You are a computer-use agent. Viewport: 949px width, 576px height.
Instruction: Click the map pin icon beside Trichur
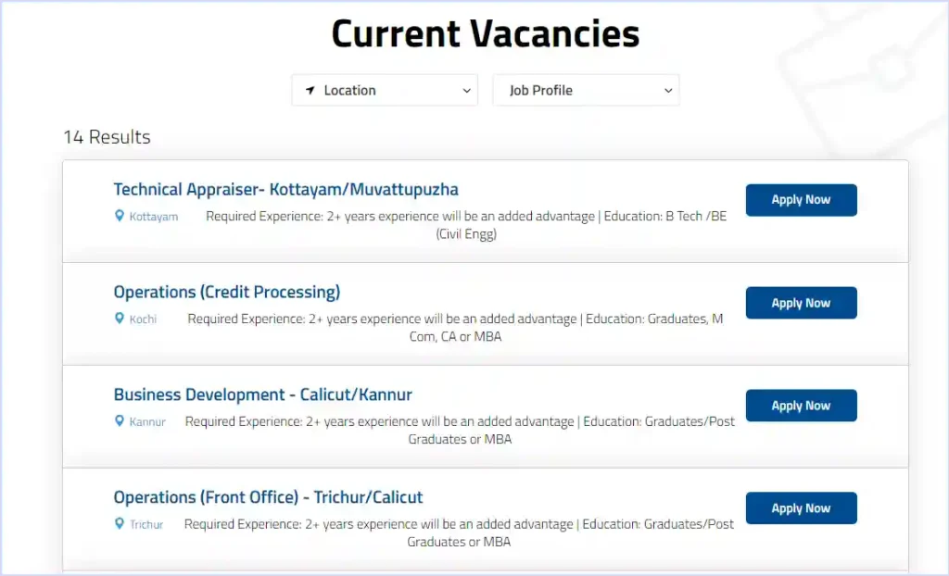[119, 524]
